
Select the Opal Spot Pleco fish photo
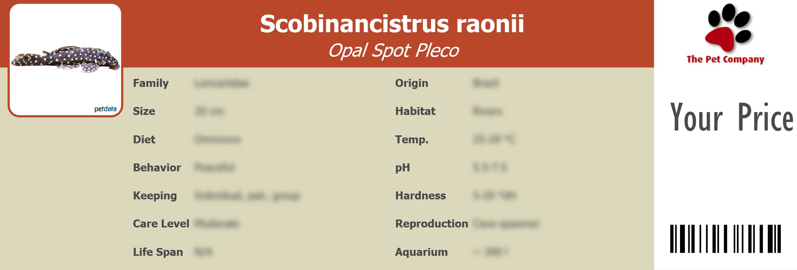point(66,59)
